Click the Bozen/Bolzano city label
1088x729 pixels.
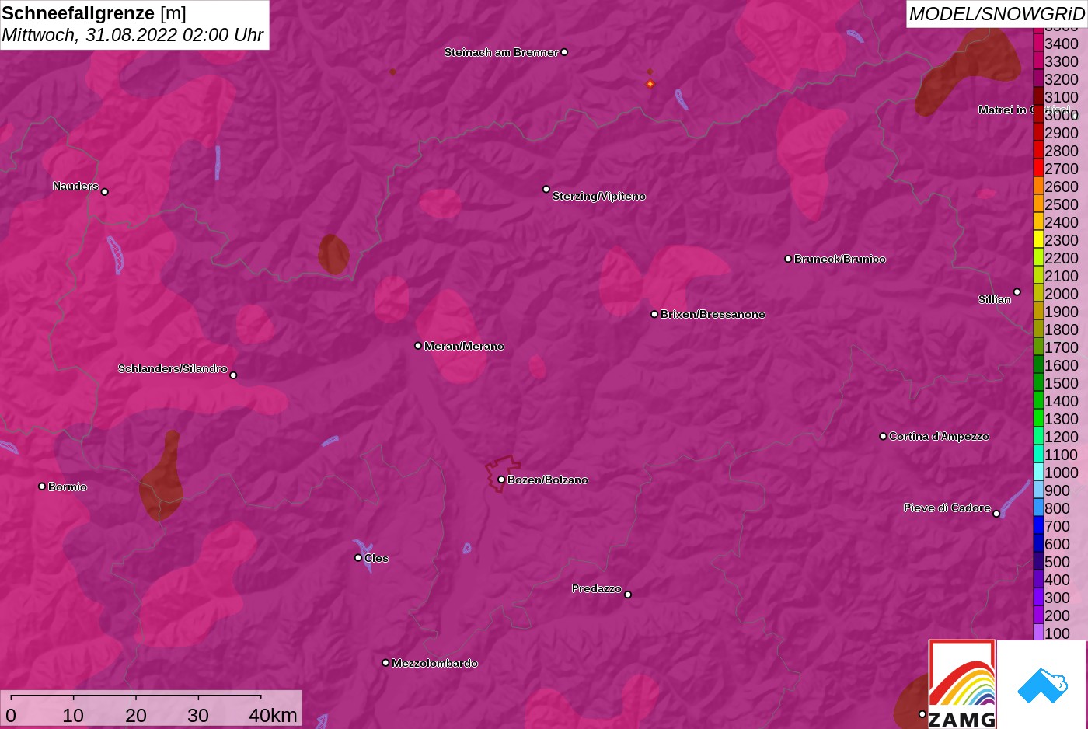pyautogui.click(x=548, y=480)
